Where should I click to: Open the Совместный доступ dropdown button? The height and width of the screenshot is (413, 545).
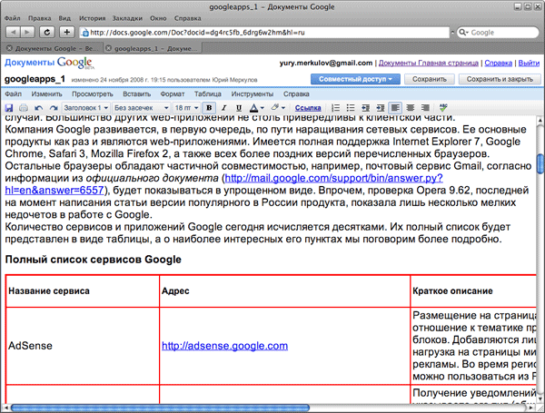click(355, 79)
